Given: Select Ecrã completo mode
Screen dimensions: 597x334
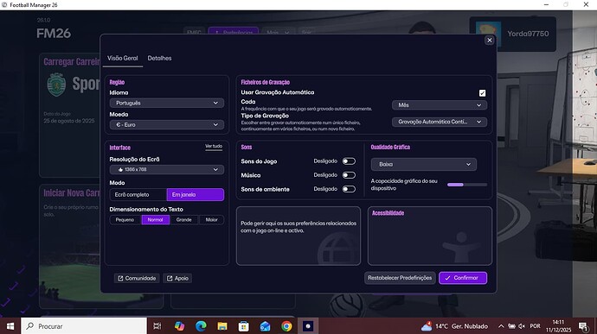Looking at the screenshot, I should 138,194.
